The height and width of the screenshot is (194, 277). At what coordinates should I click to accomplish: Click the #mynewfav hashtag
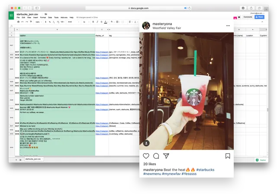(171, 174)
